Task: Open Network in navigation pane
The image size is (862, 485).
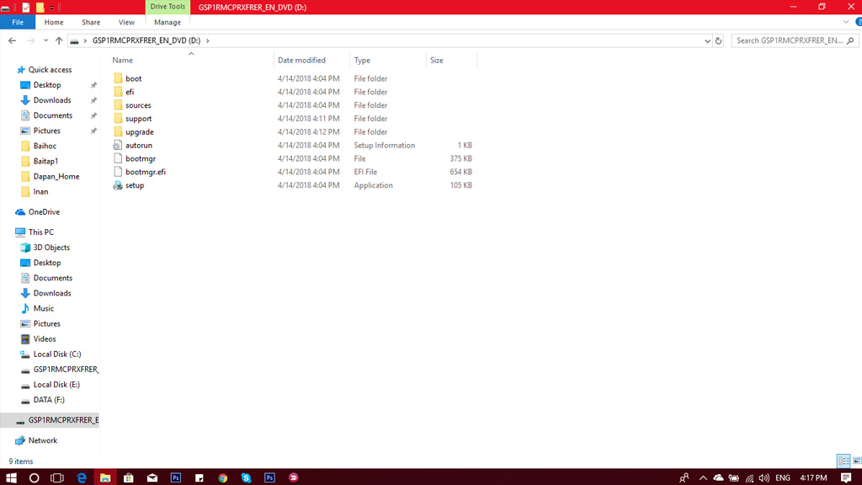Action: click(x=43, y=440)
